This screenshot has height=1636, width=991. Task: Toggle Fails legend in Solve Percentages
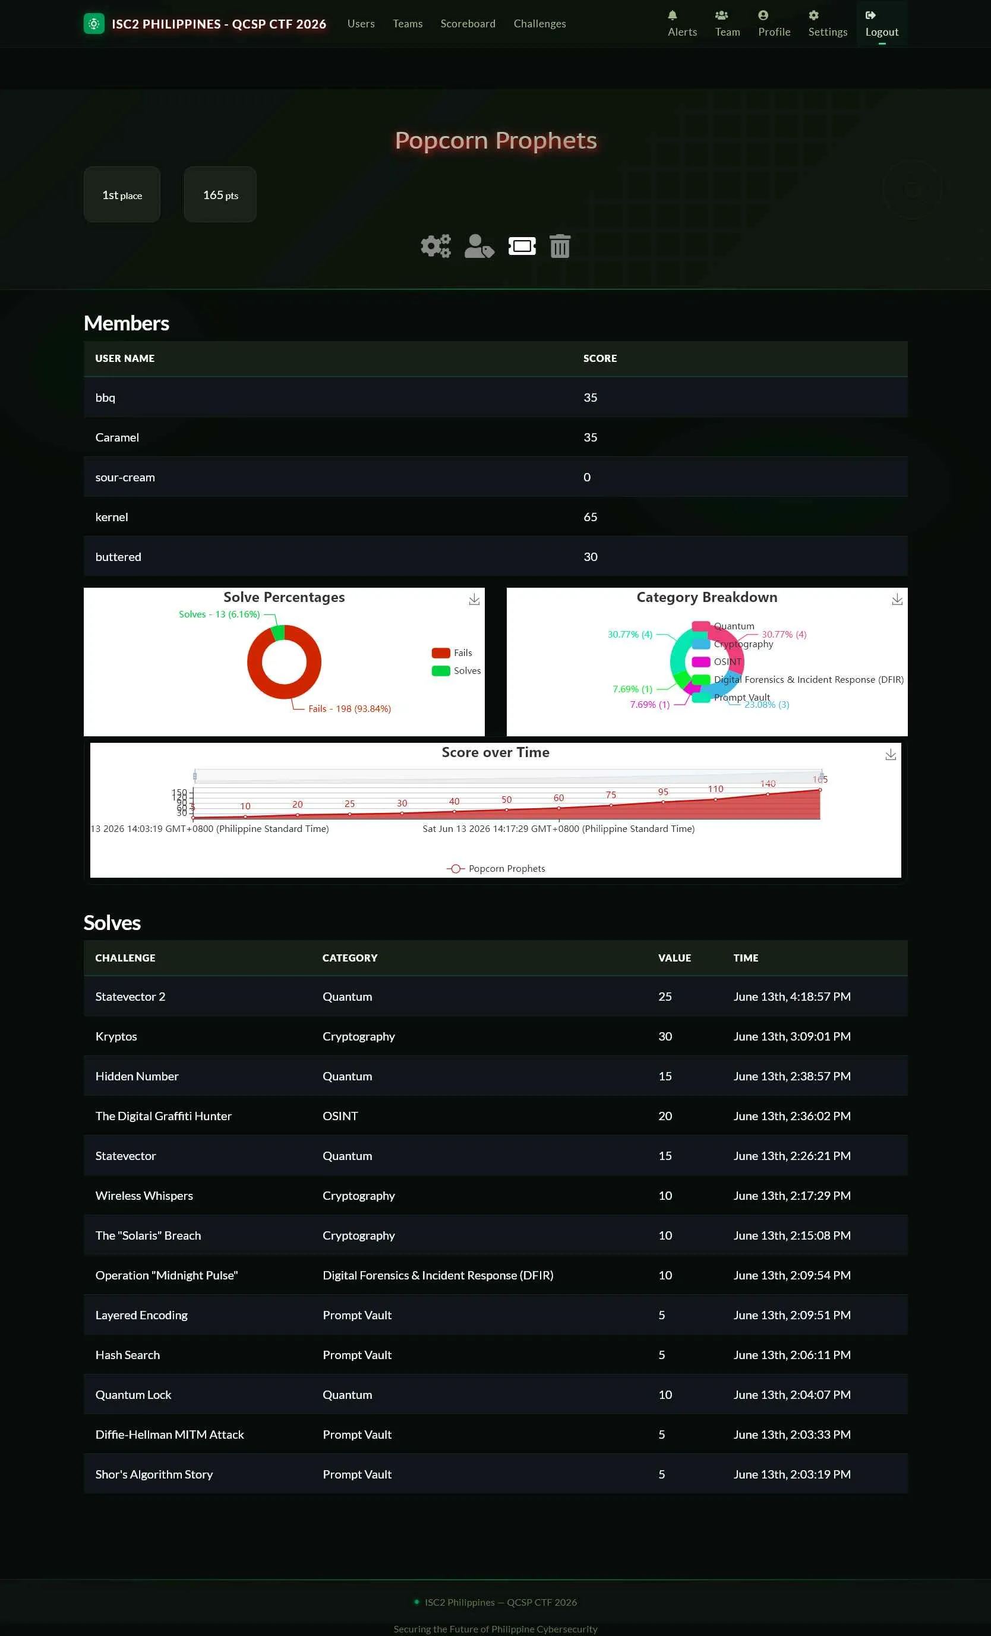(x=452, y=652)
